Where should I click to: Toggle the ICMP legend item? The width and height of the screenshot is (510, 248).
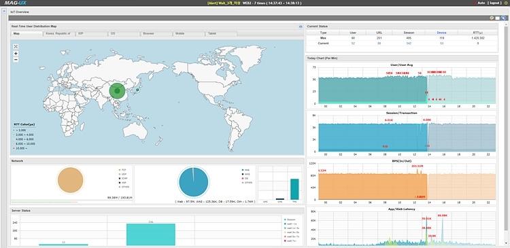[x=123, y=179]
